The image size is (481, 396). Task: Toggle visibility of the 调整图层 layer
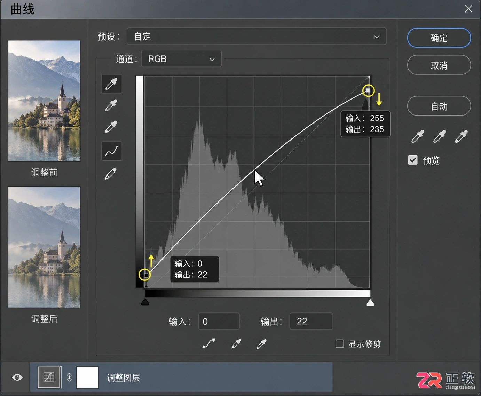(17, 378)
